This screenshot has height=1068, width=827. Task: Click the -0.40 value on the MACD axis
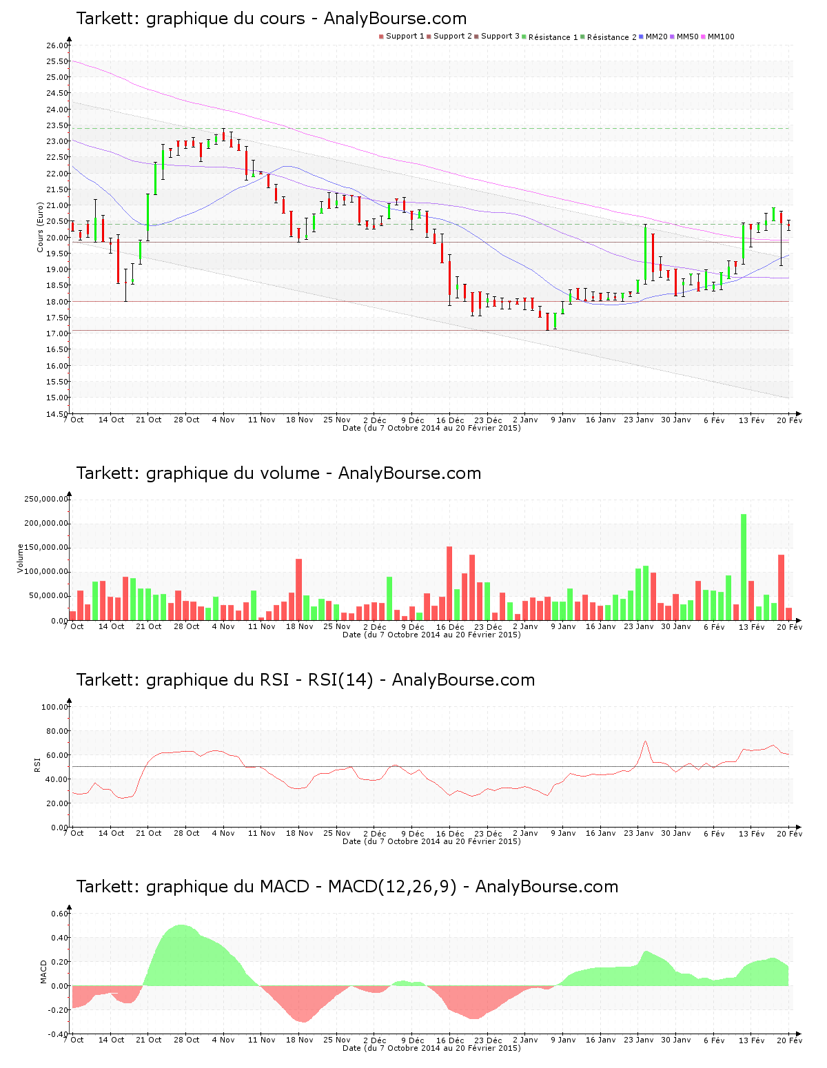point(59,1034)
